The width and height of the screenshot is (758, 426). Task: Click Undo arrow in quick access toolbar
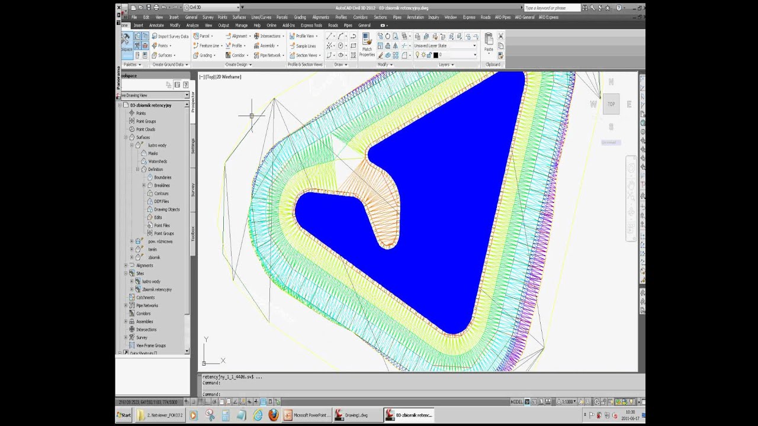pos(163,8)
